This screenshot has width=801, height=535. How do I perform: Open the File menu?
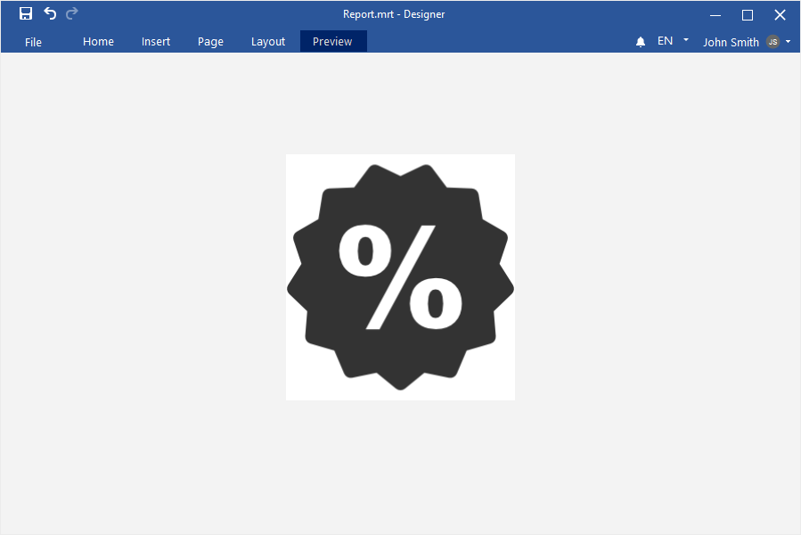(33, 42)
